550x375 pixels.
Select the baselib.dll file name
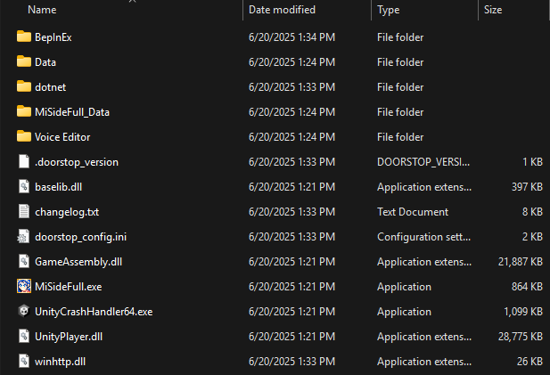pyautogui.click(x=59, y=187)
